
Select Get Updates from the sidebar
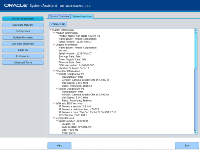(x=23, y=31)
